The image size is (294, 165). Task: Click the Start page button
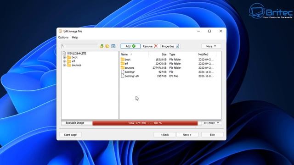tap(70, 135)
